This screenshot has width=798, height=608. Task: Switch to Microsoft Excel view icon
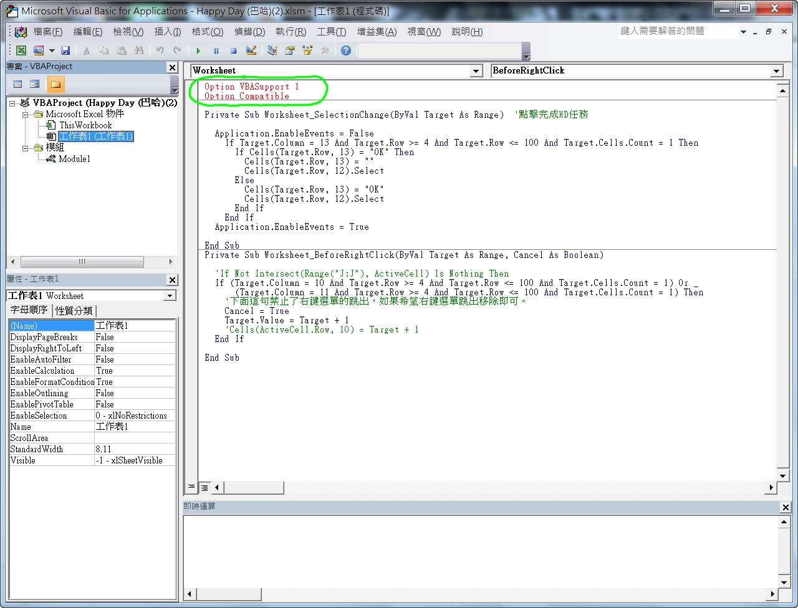pyautogui.click(x=21, y=50)
